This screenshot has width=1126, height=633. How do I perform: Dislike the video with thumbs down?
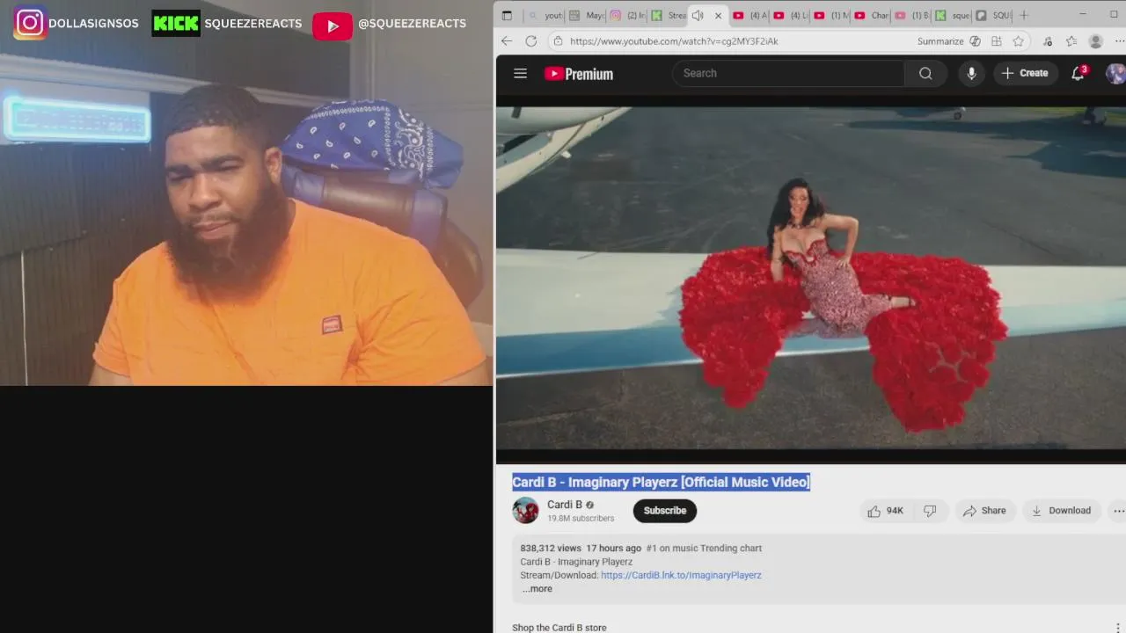pyautogui.click(x=930, y=511)
